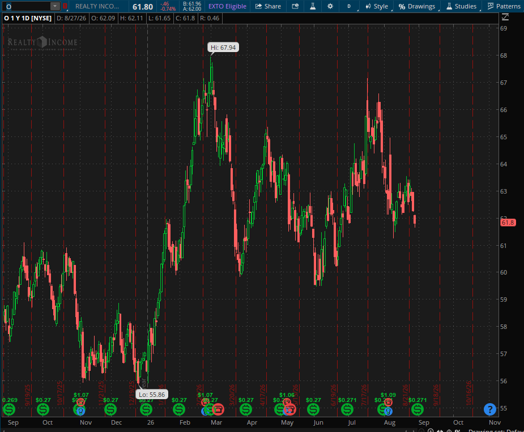Open the D aggregation period dropdown
This screenshot has width=524, height=432.
click(x=350, y=6)
